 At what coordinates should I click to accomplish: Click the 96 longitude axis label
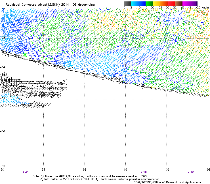click(84, 170)
